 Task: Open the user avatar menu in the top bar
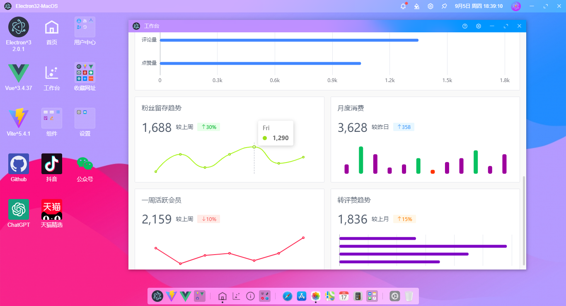pos(515,6)
